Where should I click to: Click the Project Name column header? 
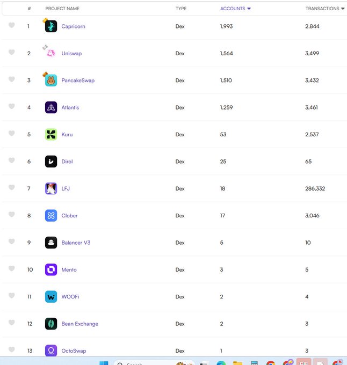[x=62, y=9]
